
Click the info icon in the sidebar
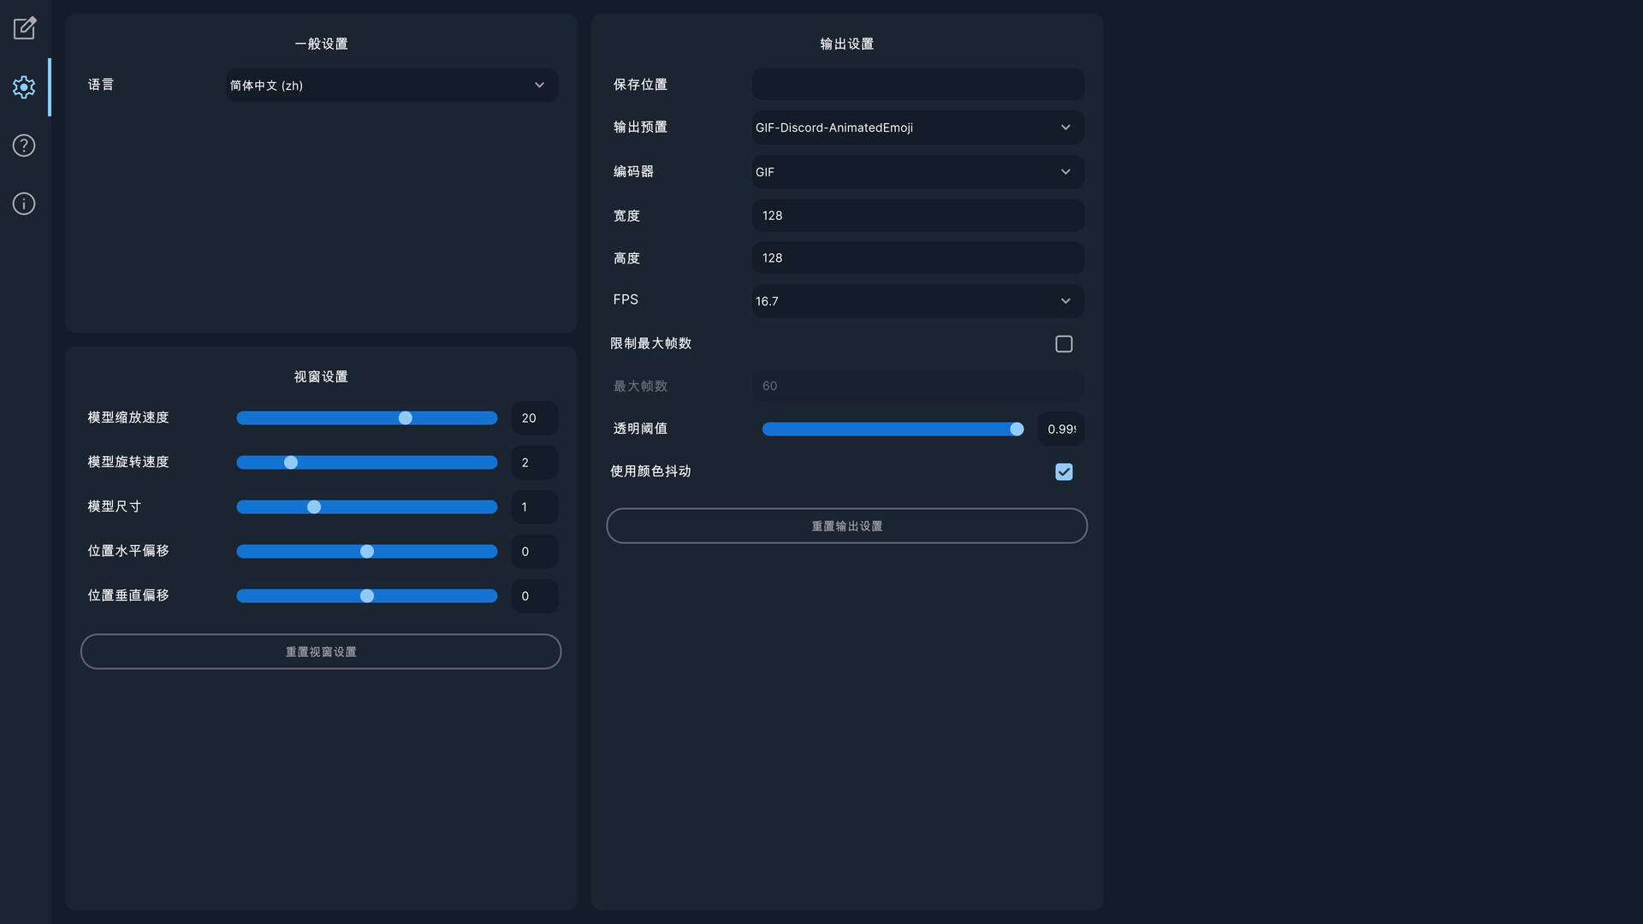click(24, 204)
